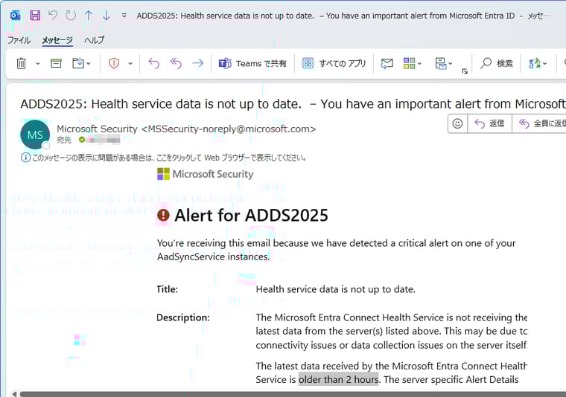Click the emoji reaction smiley button
The image size is (566, 397).
pos(457,123)
